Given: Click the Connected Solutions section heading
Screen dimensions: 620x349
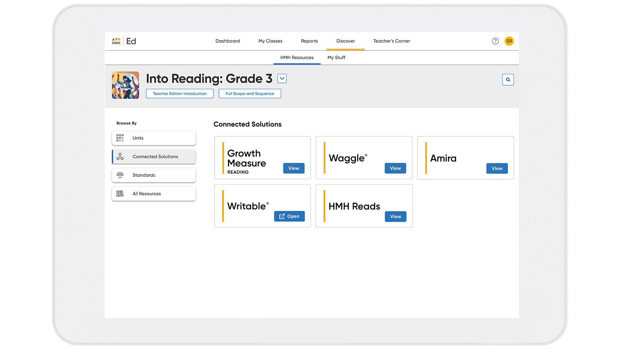Looking at the screenshot, I should [248, 124].
